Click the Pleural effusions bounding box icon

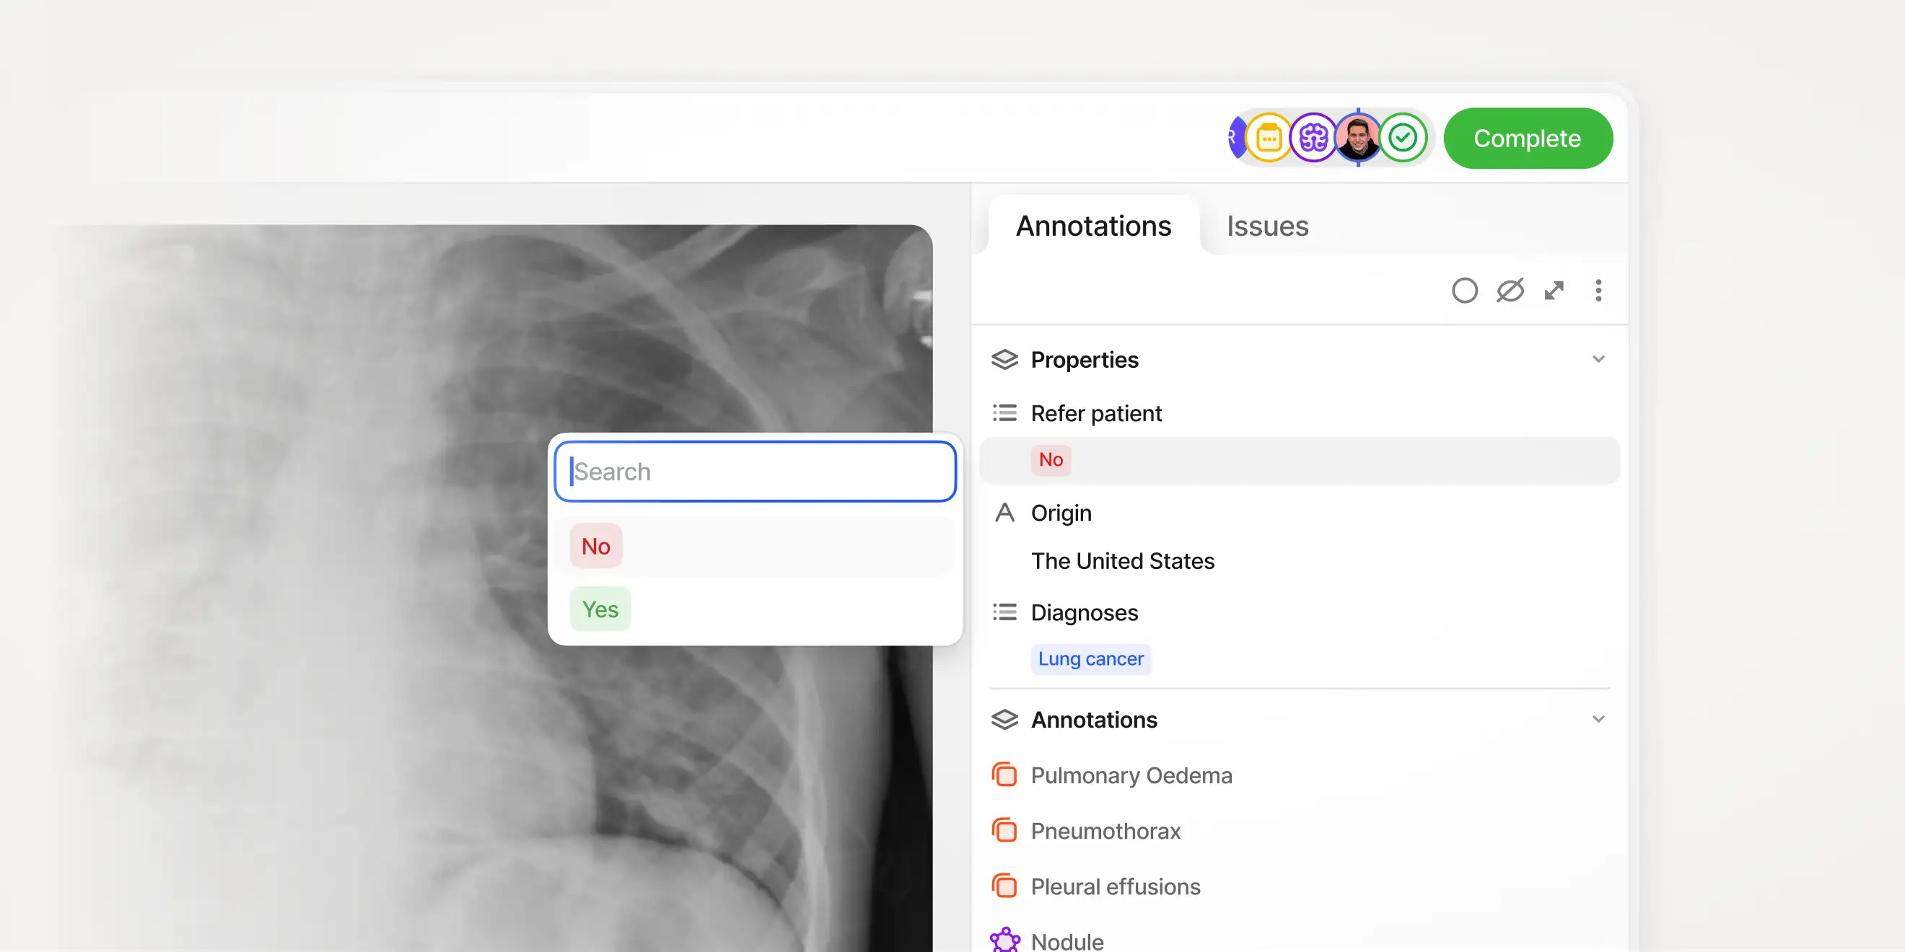[x=1004, y=886]
